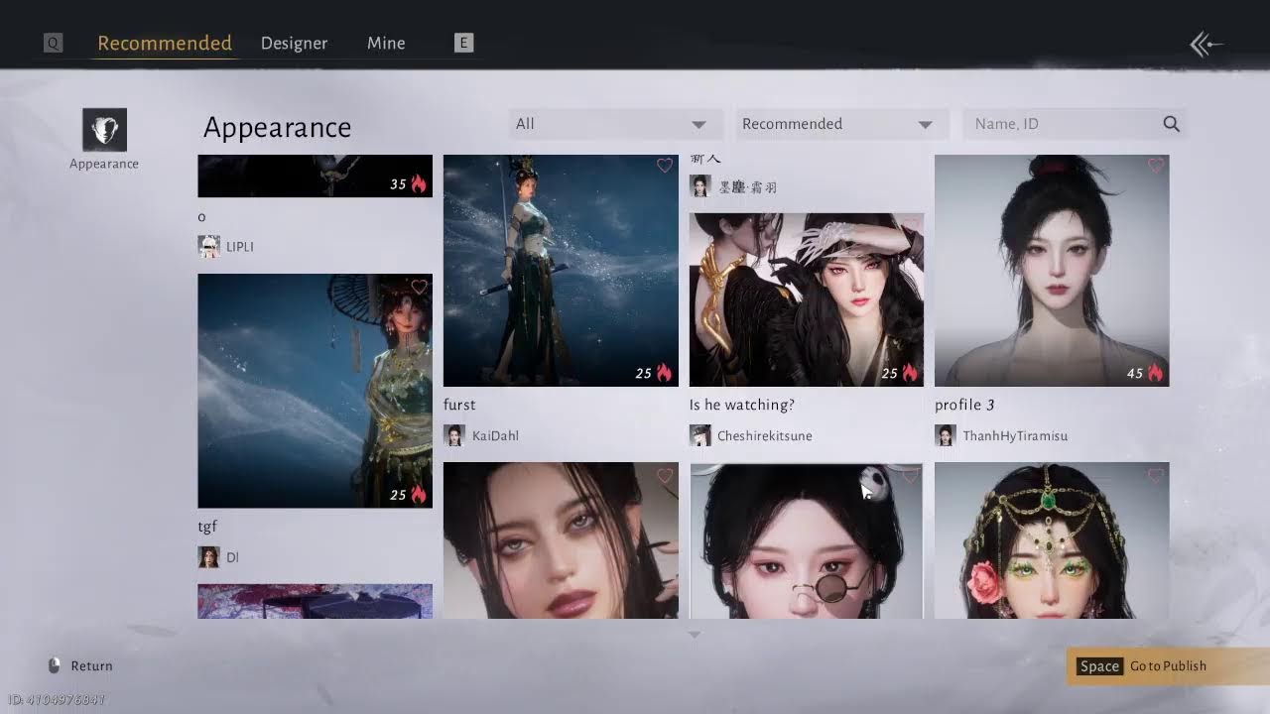
Task: Click the E key hint icon
Action: 463,43
